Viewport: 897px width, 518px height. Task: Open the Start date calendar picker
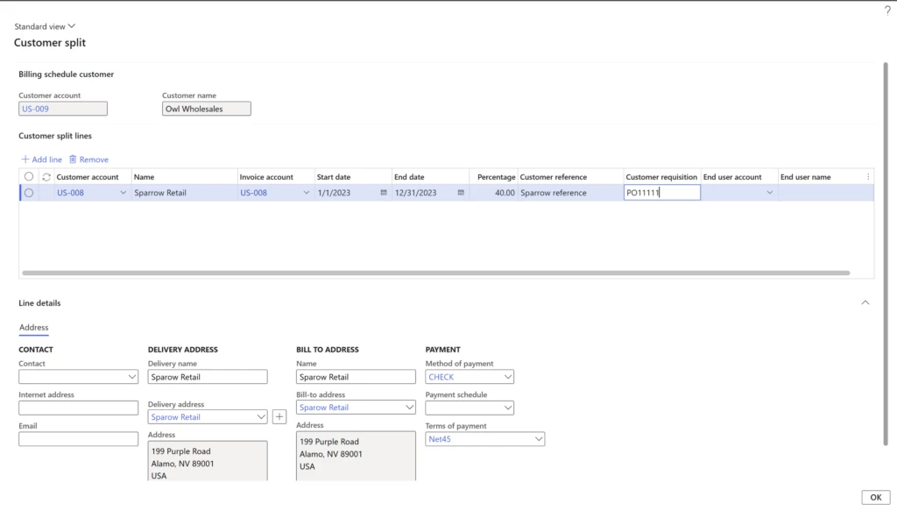(383, 192)
